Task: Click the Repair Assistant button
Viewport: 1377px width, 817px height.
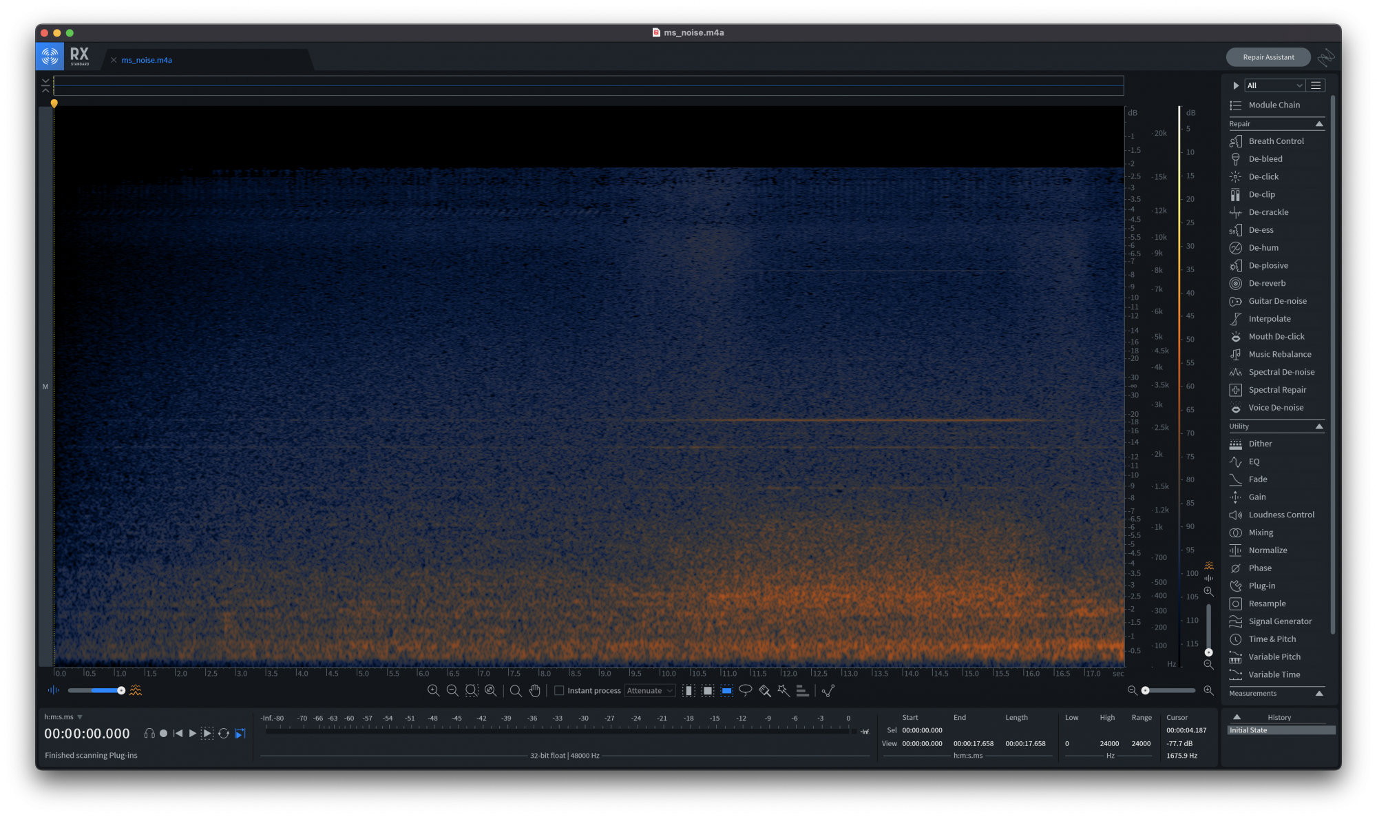Action: 1268,57
